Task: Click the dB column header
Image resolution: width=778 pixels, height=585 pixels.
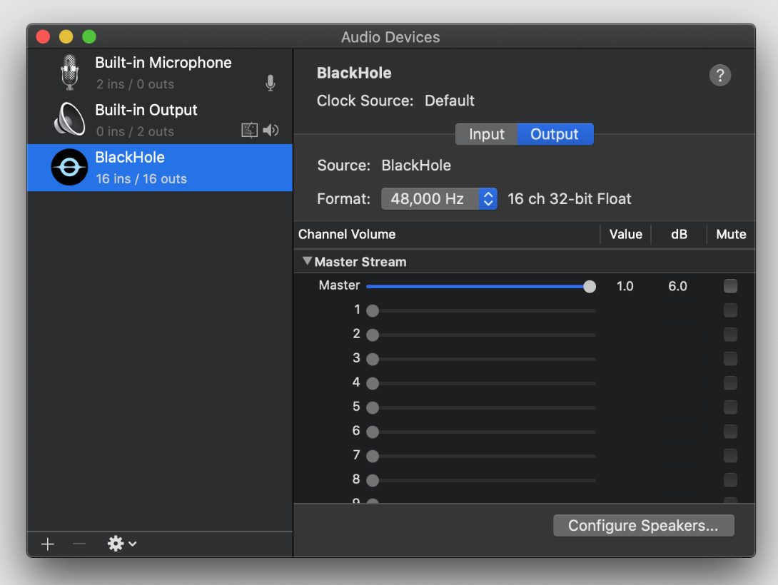Action: coord(679,234)
